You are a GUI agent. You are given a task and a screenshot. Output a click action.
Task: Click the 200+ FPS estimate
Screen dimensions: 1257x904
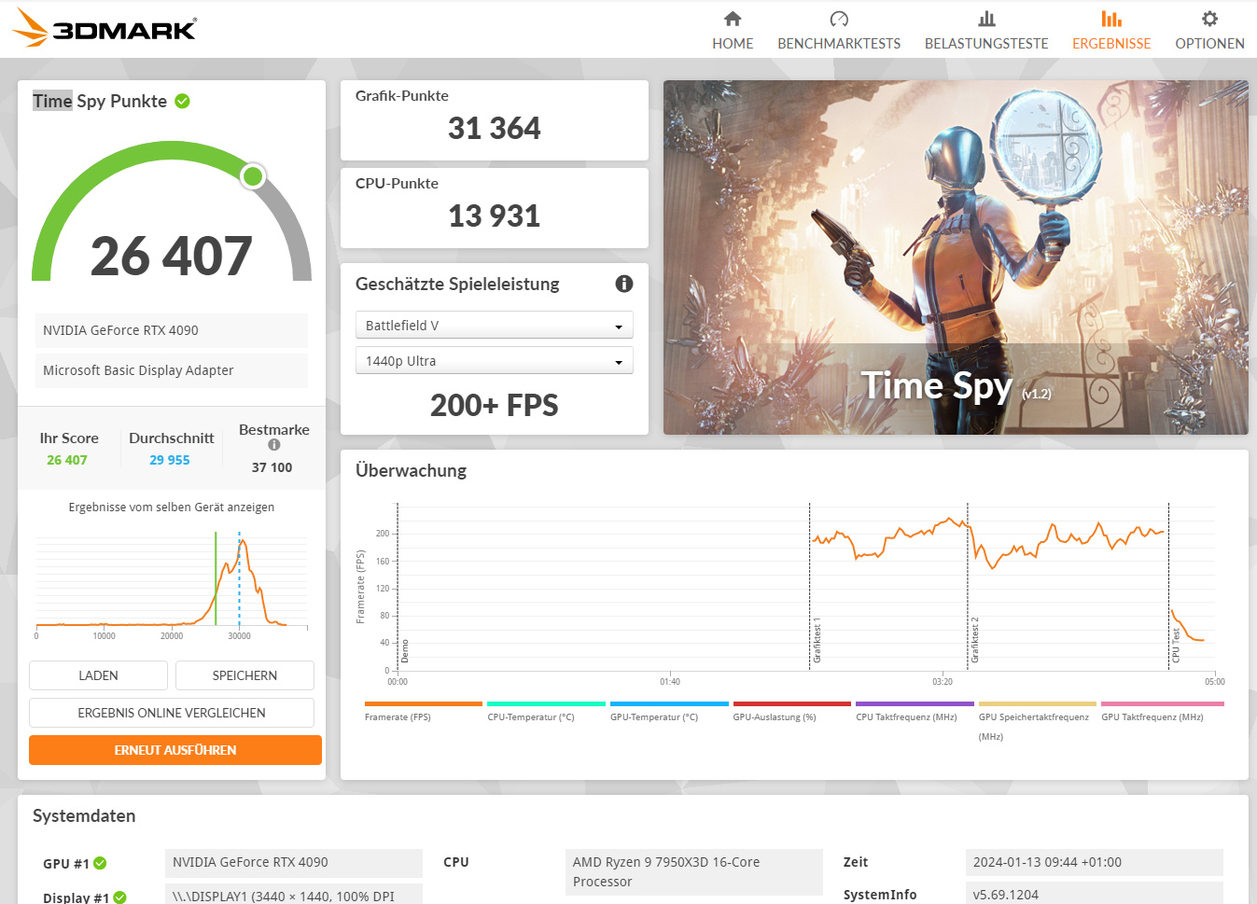[x=495, y=405]
